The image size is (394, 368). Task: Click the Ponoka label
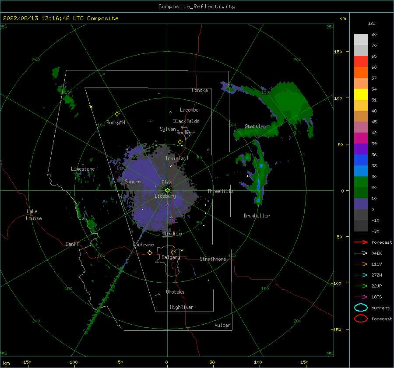[x=200, y=90]
